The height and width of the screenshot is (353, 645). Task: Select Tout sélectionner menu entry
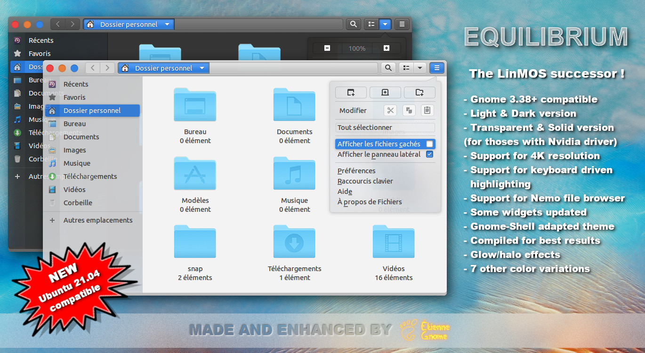coord(385,128)
